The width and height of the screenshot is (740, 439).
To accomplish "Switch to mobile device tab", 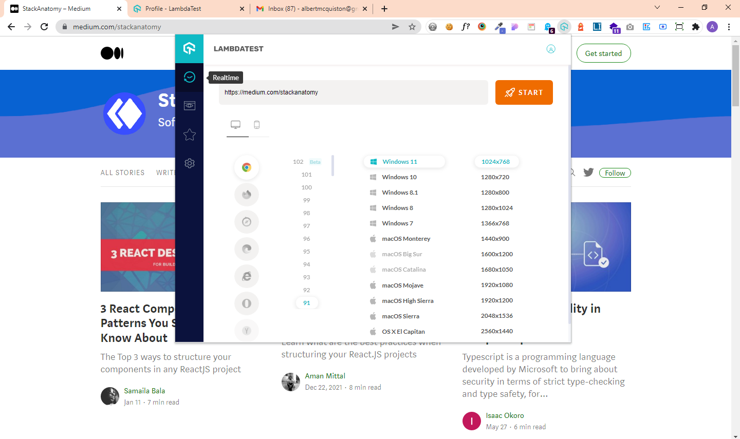I will (257, 125).
